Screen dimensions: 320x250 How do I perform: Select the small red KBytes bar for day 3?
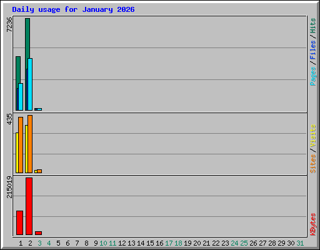point(38,233)
